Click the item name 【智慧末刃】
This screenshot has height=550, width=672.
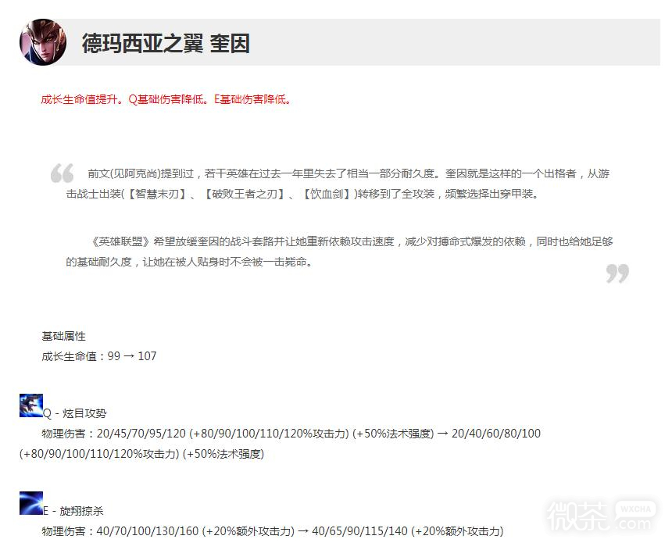pos(157,194)
